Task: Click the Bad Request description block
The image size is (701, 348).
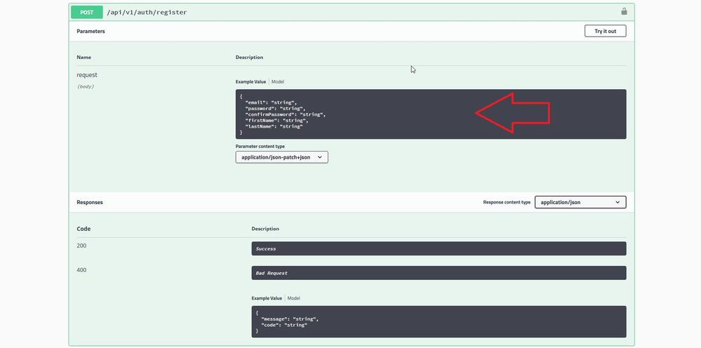Action: [x=438, y=273]
